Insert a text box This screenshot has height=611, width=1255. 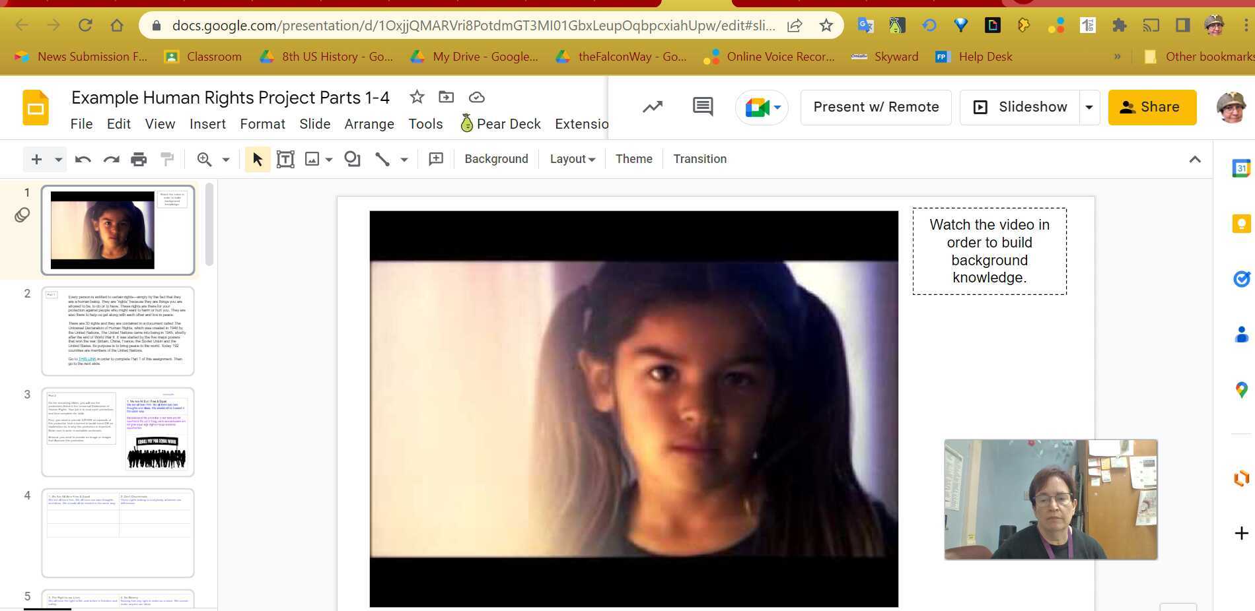(x=285, y=158)
